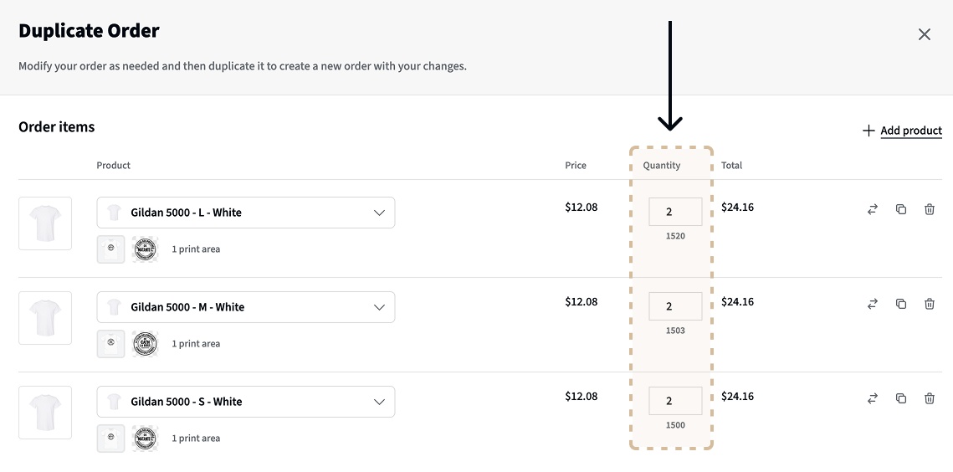Delete the Gildan 5000 M White item

(x=930, y=304)
